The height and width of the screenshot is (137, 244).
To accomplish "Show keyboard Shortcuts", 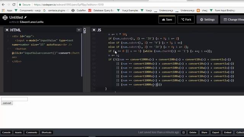I will [47, 132].
